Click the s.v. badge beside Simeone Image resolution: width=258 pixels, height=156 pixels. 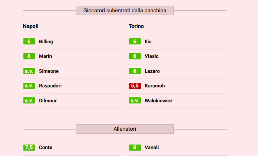[x=29, y=71]
